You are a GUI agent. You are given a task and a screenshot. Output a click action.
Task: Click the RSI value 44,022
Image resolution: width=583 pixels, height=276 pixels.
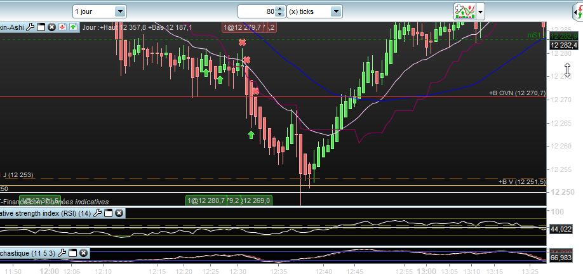[x=561, y=229]
